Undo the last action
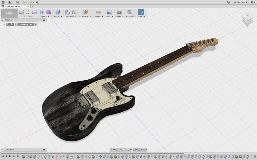This screenshot has height=160, width=257. click(23, 2)
